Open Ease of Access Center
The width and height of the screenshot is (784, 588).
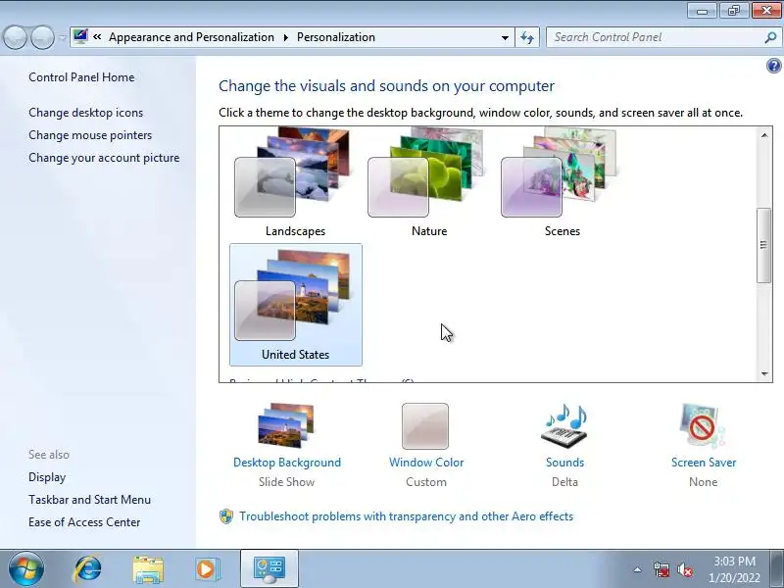(84, 522)
